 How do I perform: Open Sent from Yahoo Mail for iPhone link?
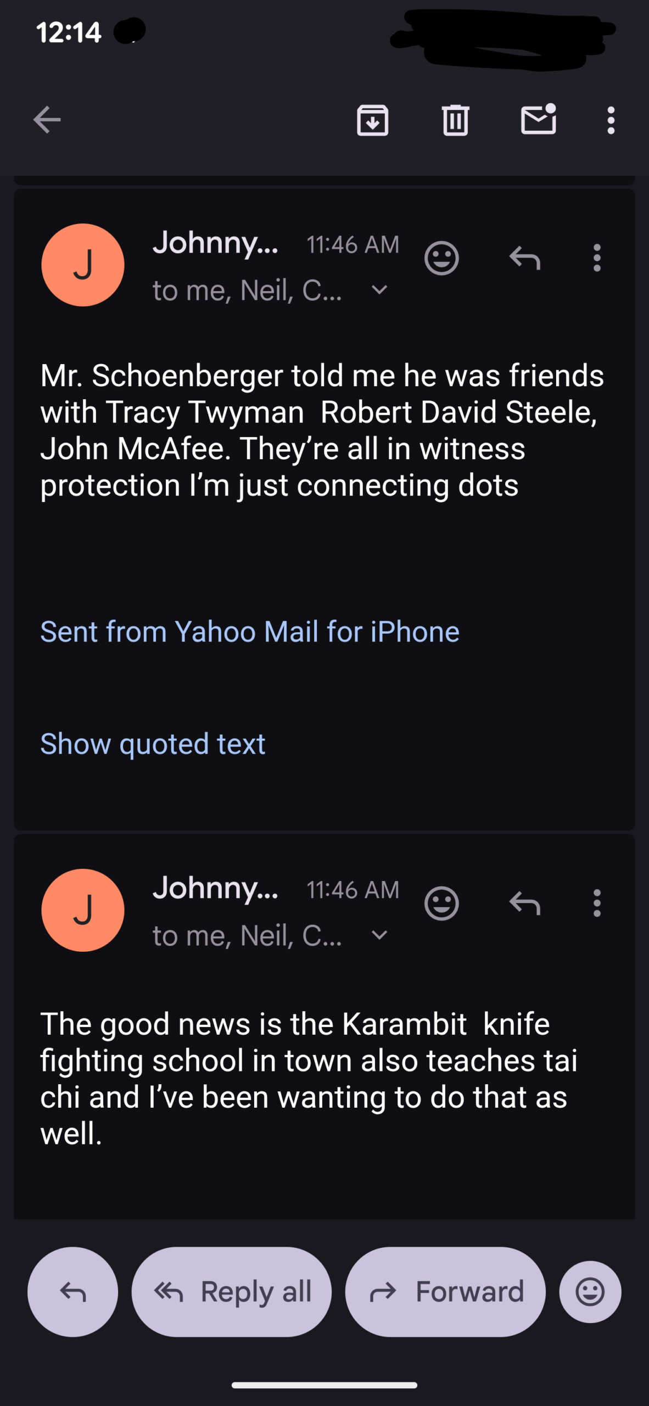click(250, 632)
